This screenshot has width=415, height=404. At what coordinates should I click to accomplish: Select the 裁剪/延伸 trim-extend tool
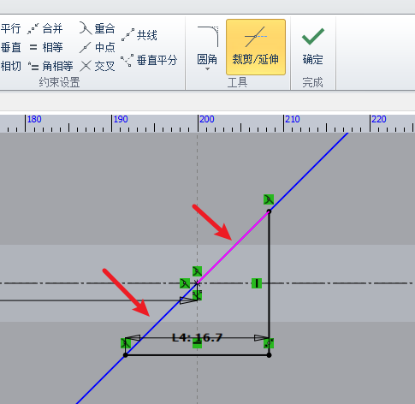point(256,47)
